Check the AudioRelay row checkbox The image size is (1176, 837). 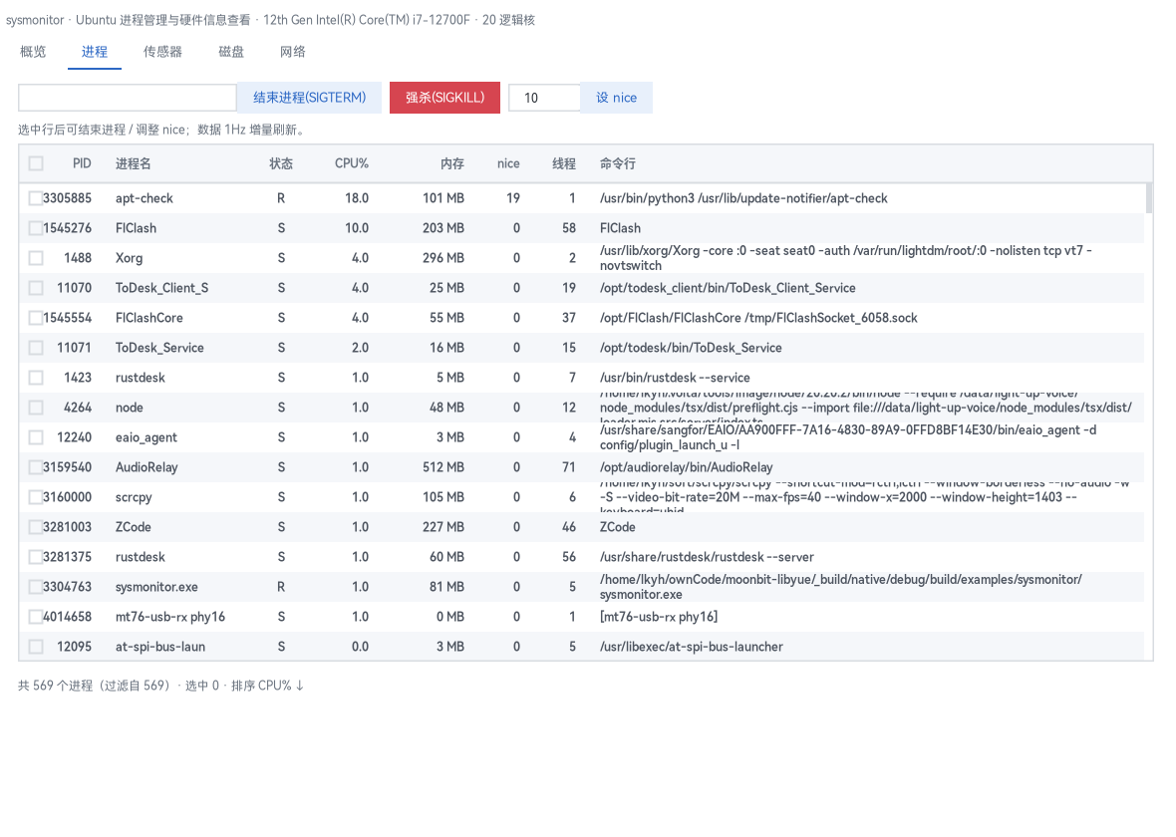click(36, 467)
